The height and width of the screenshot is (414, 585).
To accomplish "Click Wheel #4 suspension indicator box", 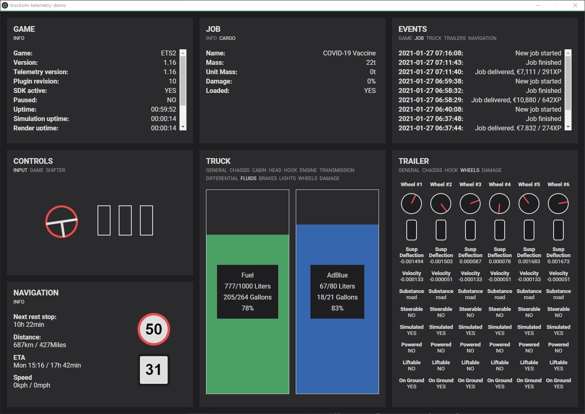I will 499,230.
